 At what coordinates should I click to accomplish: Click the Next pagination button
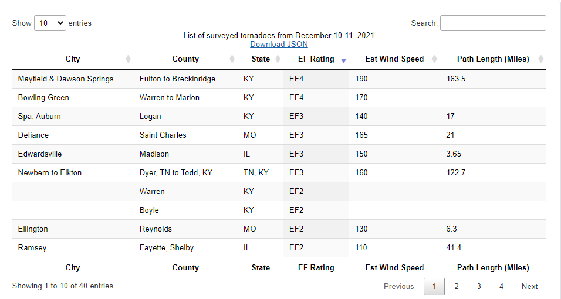click(x=529, y=287)
